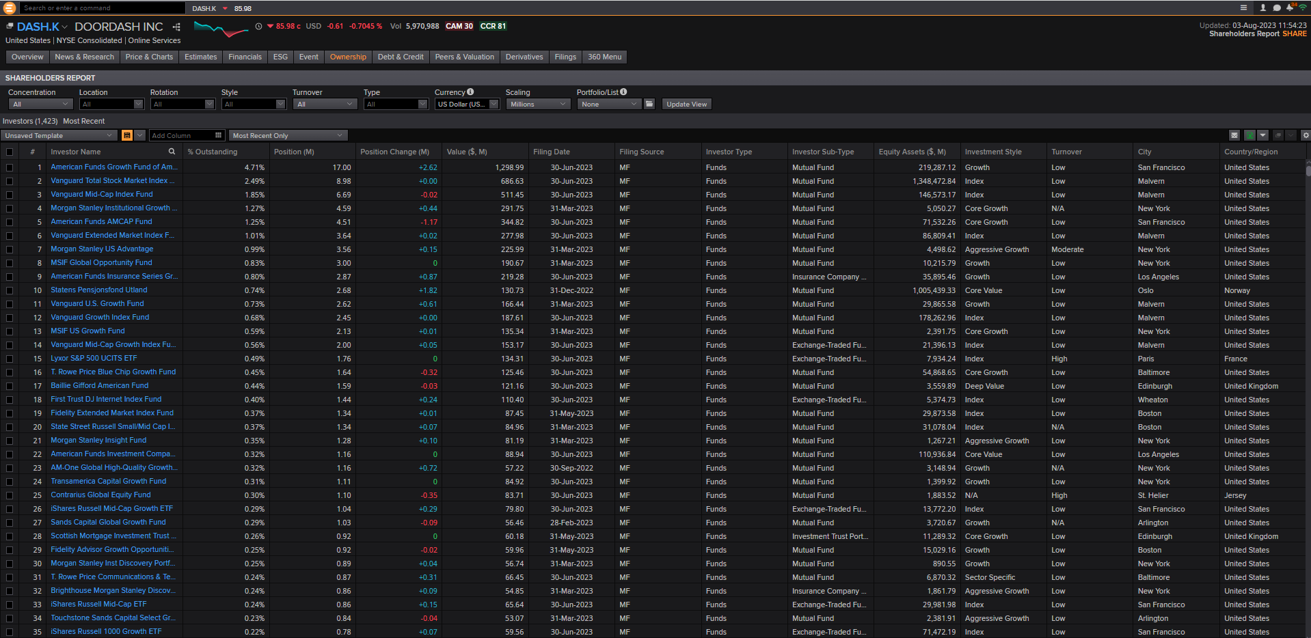Image resolution: width=1311 pixels, height=638 pixels.
Task: Email the report using the envelope icon
Action: click(1234, 135)
